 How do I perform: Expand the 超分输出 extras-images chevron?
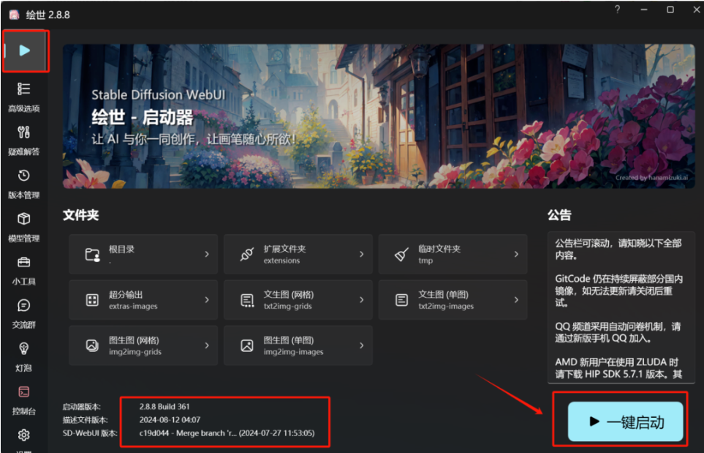207,300
